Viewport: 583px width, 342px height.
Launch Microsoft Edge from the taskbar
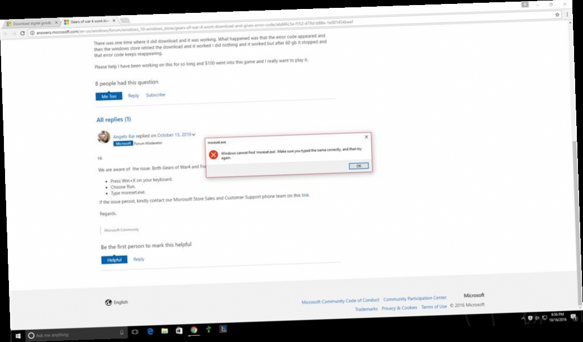pos(150,331)
